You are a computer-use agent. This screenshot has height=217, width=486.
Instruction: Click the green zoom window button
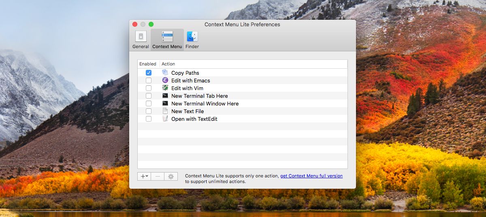[x=151, y=24]
